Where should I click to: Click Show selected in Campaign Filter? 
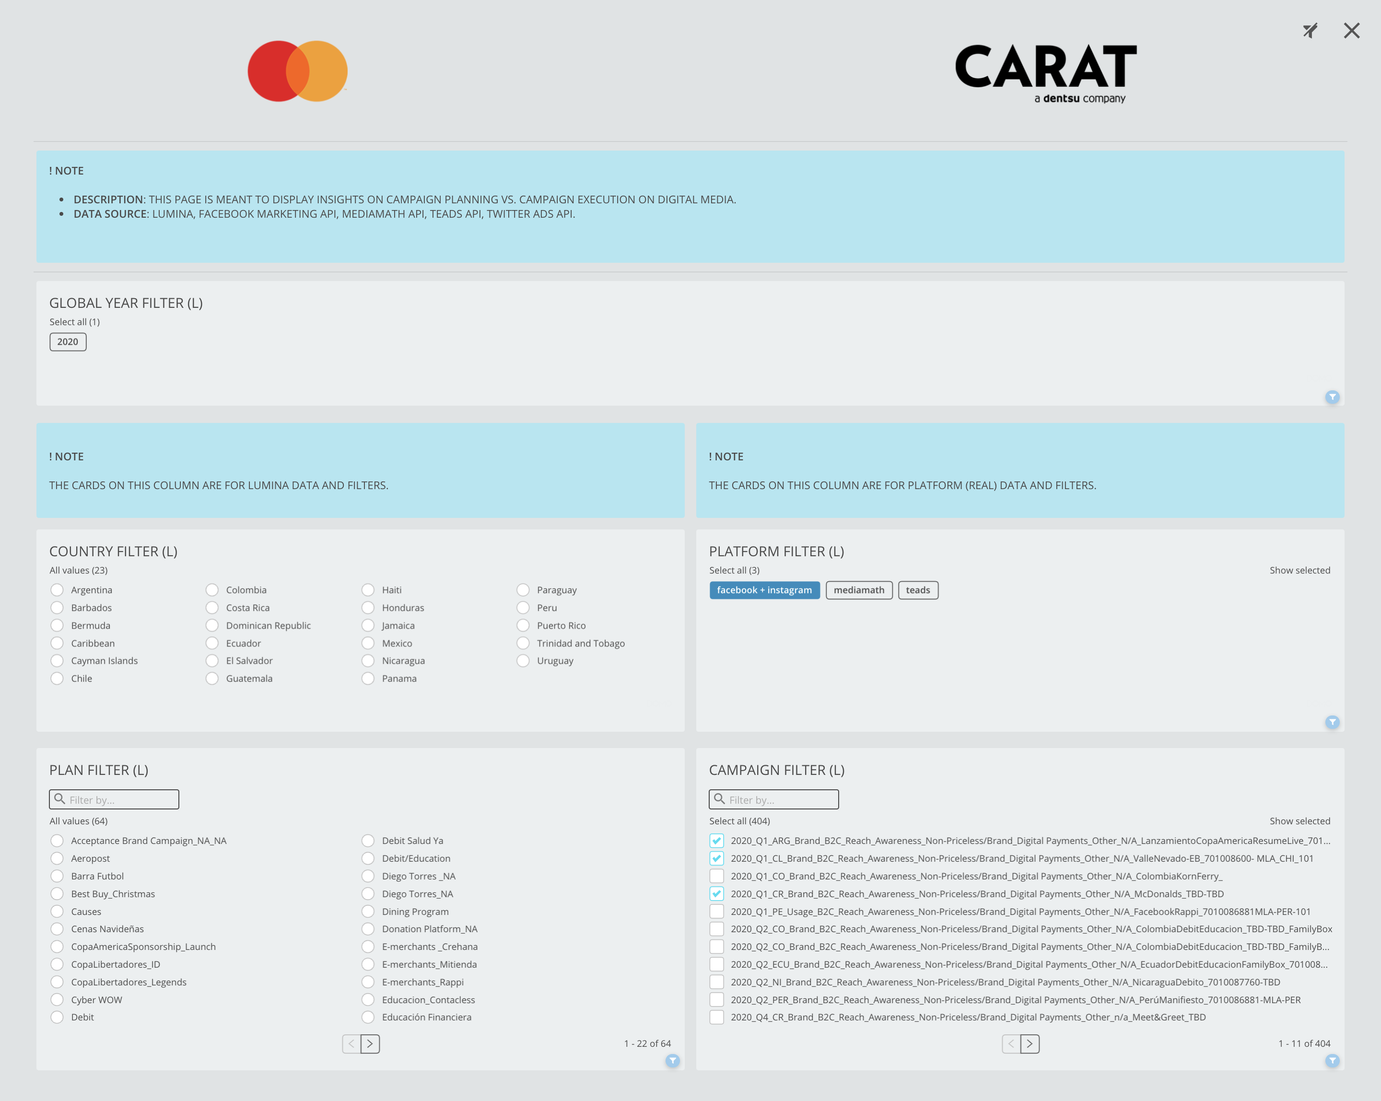point(1299,821)
